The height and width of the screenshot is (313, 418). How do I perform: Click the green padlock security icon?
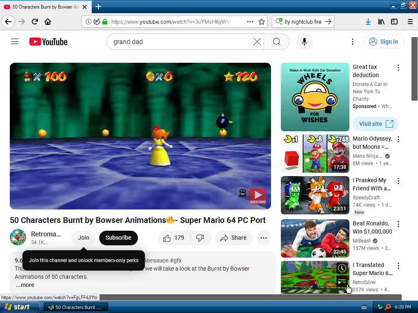pyautogui.click(x=105, y=22)
